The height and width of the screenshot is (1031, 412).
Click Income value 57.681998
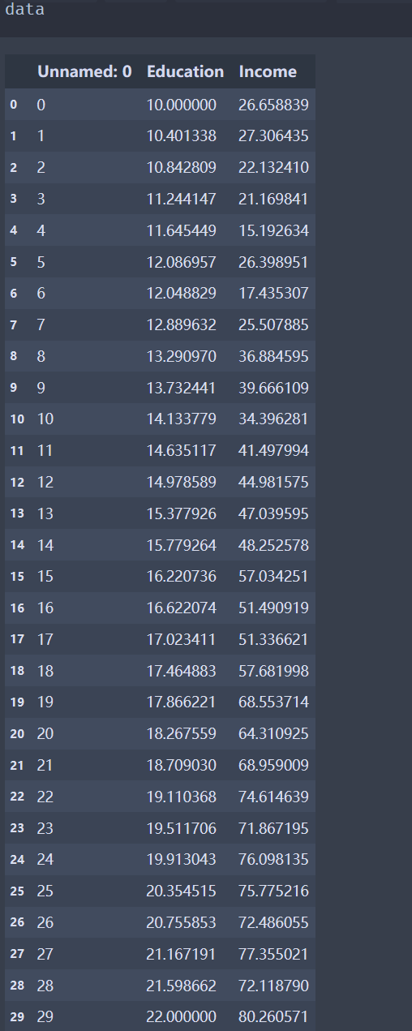pyautogui.click(x=273, y=671)
